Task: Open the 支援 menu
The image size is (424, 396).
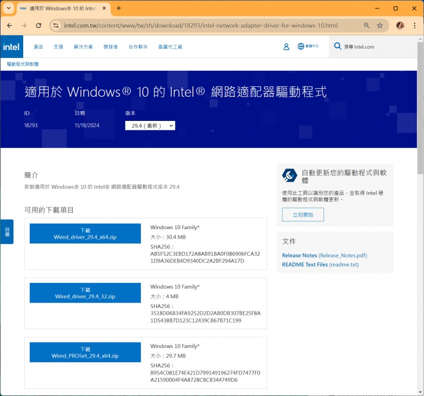Action: pos(58,47)
